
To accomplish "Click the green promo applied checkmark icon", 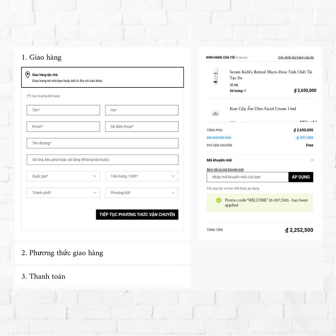I will pos(219,200).
